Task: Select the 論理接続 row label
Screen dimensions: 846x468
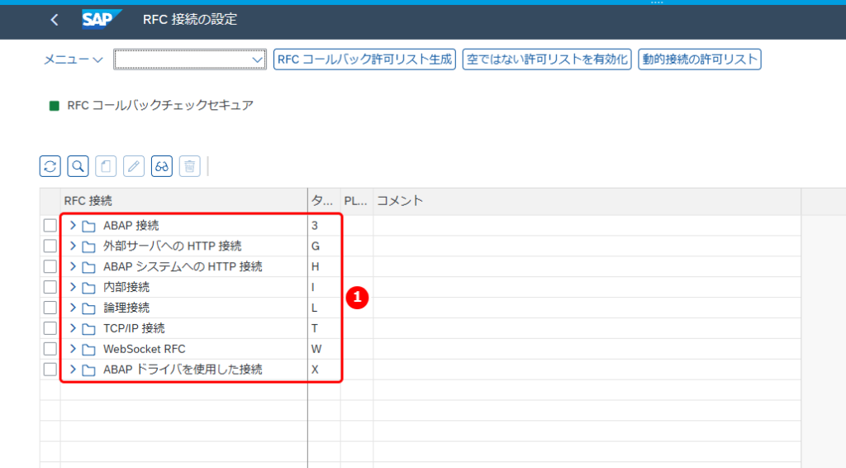Action: tap(126, 308)
